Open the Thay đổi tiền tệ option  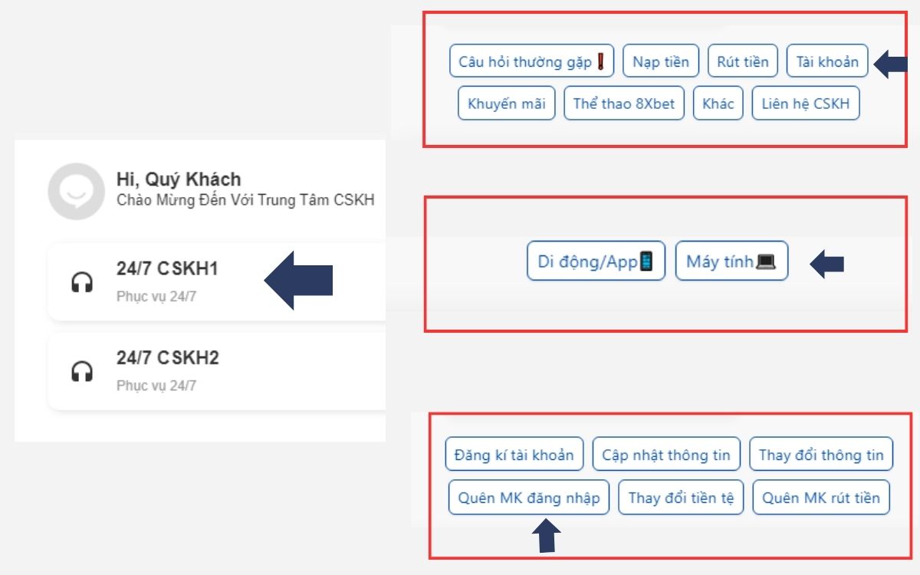point(682,497)
